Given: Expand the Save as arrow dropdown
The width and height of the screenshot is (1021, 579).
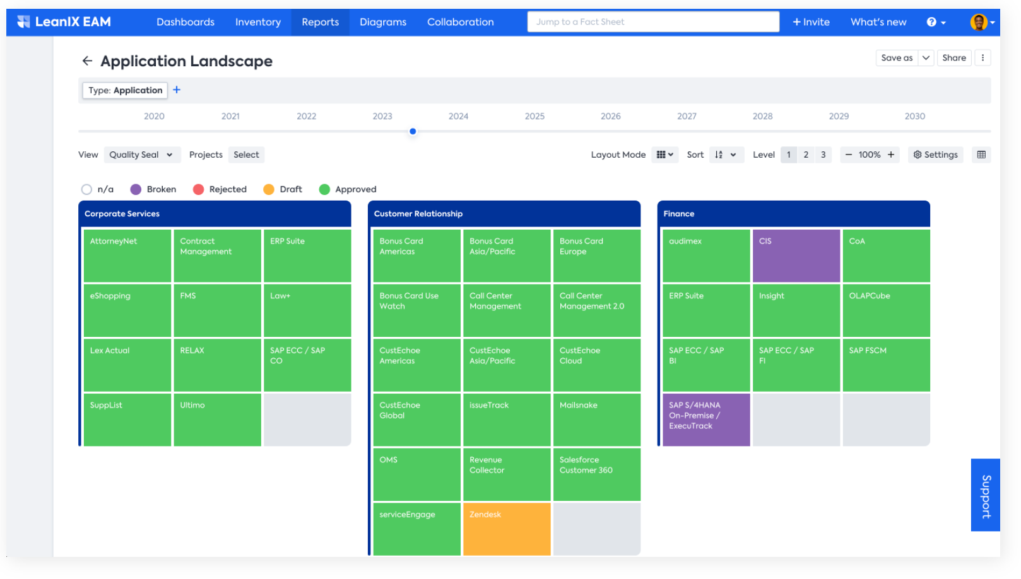Looking at the screenshot, I should coord(926,57).
